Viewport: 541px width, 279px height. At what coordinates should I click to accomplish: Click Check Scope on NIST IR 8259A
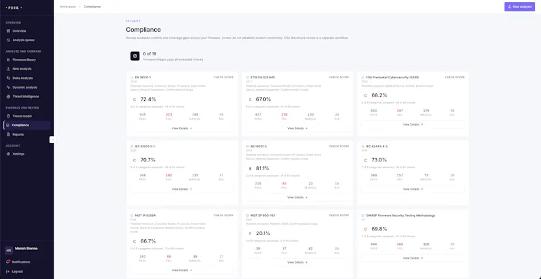coord(224,215)
